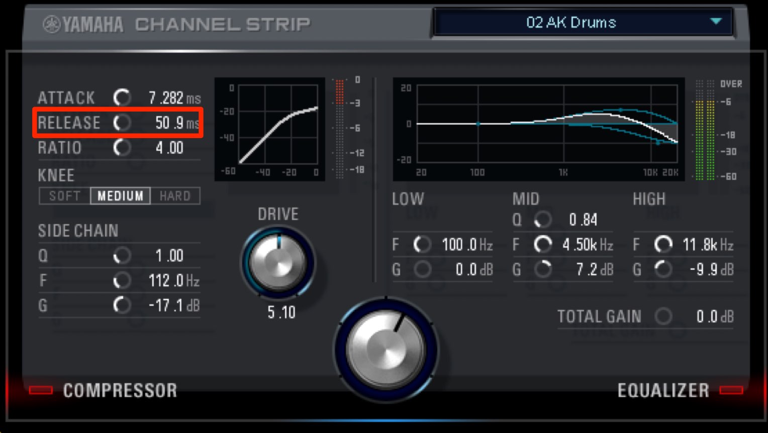Select the SOFT knee option
This screenshot has height=433, width=768.
point(65,196)
